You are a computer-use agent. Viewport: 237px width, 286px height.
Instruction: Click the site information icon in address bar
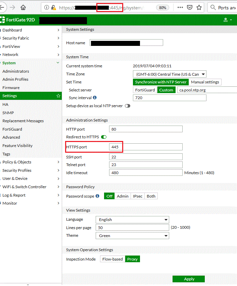46,7
